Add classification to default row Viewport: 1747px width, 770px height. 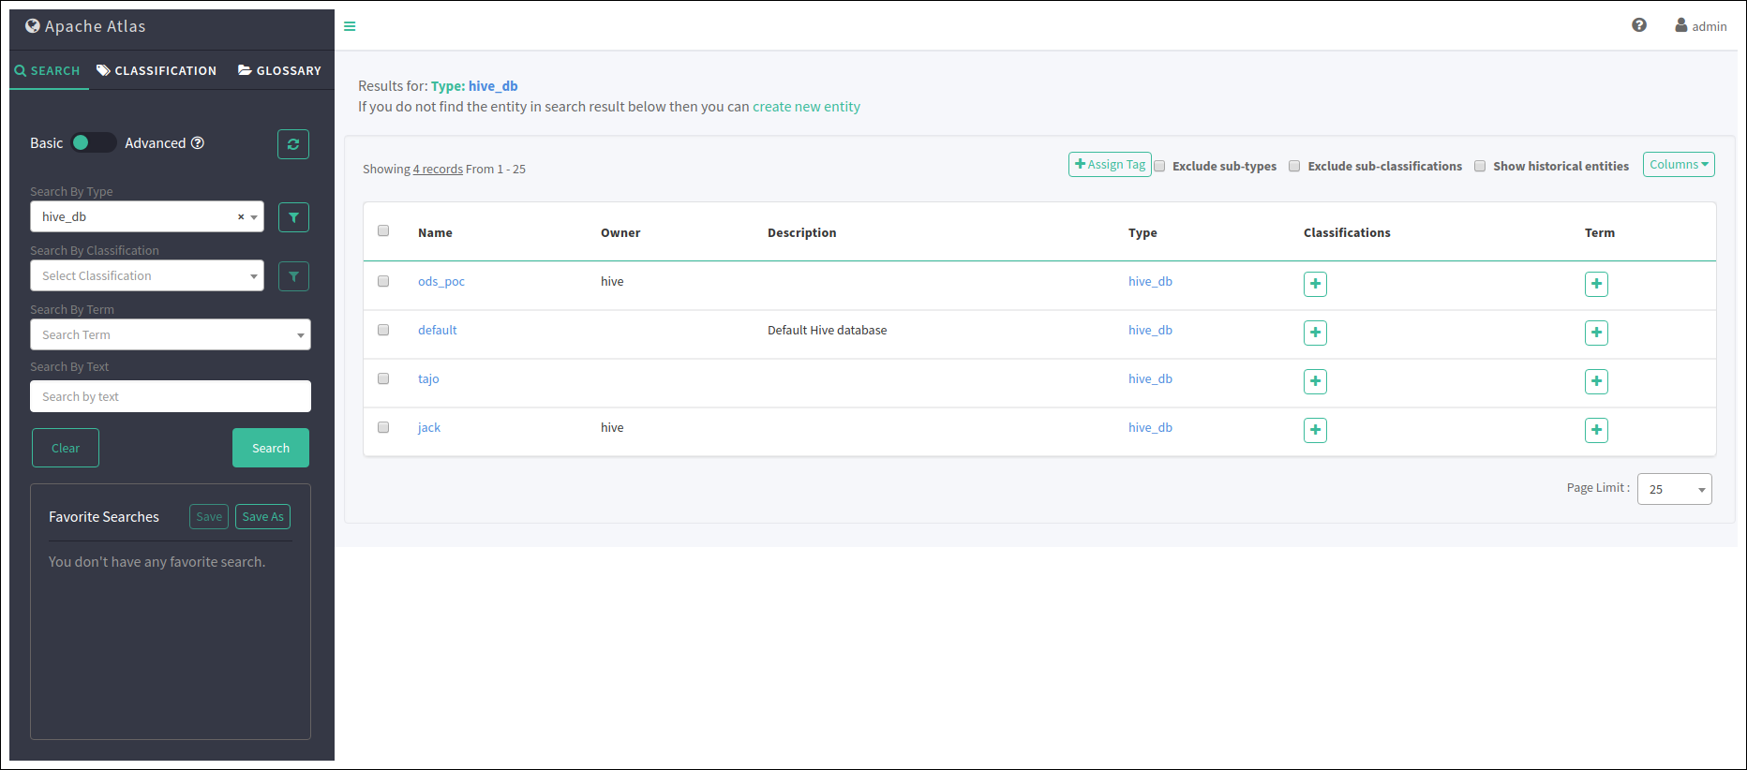[1315, 333]
